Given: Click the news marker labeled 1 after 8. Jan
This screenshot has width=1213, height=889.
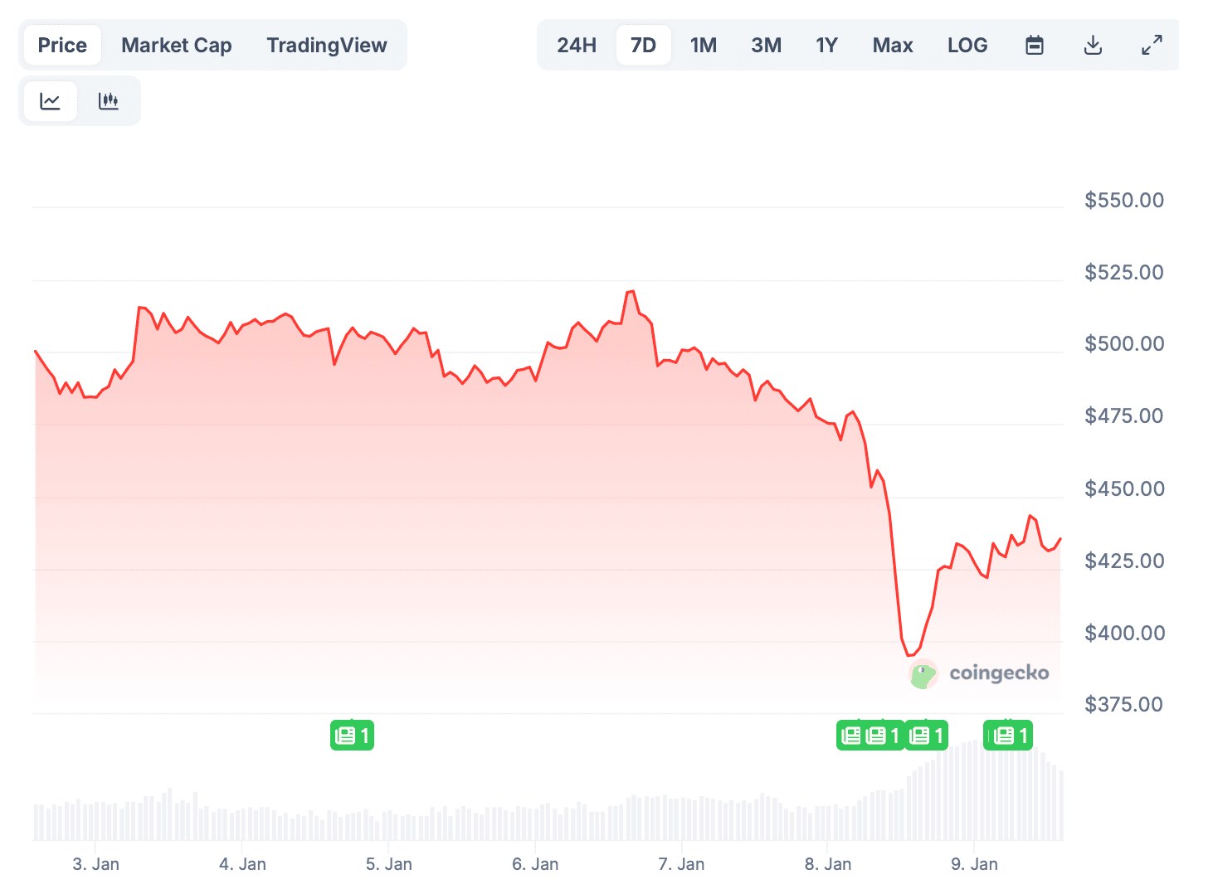Looking at the screenshot, I should pos(927,735).
